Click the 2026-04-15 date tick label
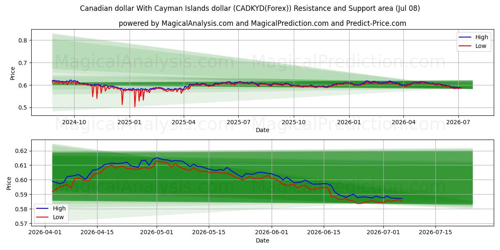This screenshot has height=250, width=500. click(97, 232)
